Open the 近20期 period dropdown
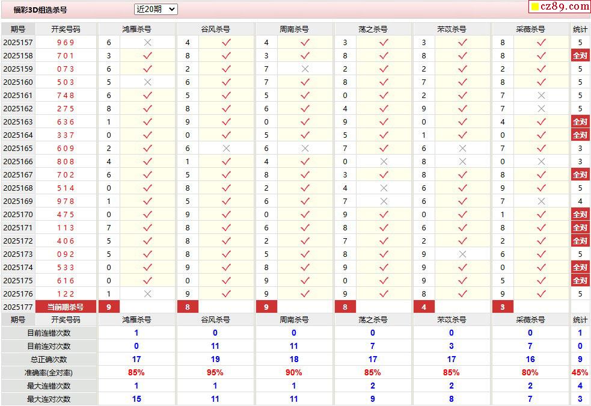Image resolution: width=591 pixels, height=406 pixels. (156, 10)
